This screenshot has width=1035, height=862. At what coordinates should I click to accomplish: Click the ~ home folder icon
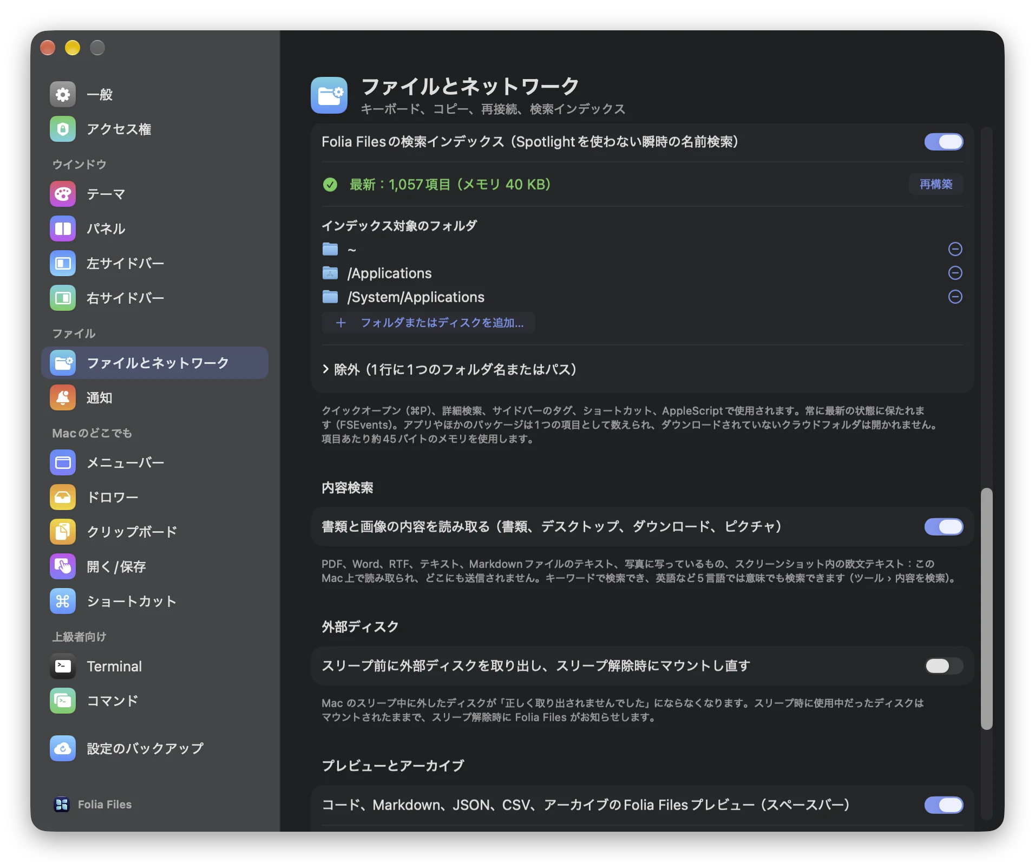pyautogui.click(x=330, y=249)
